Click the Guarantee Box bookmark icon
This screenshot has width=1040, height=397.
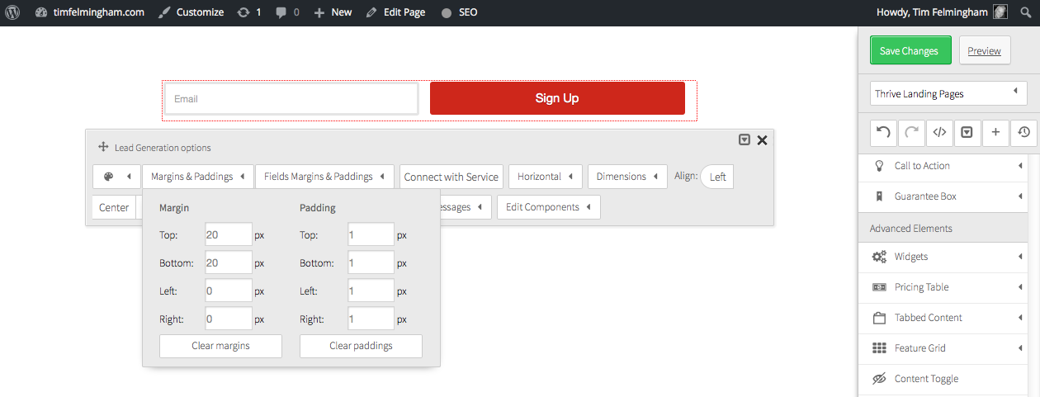tap(879, 196)
